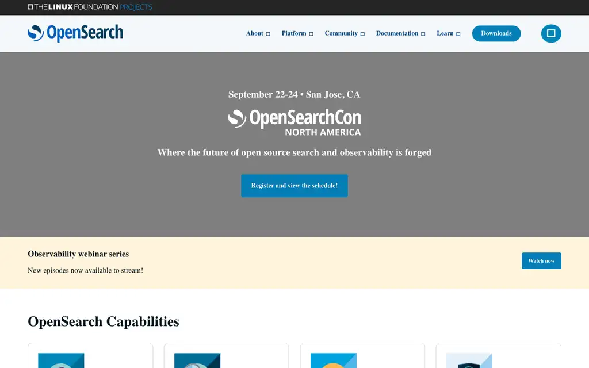589x368 pixels.
Task: Select the 'September 22-24 • San Jose, CA' text
Action: pyautogui.click(x=294, y=94)
